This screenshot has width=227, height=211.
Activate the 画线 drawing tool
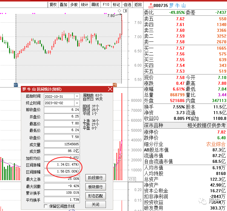(x=95, y=5)
